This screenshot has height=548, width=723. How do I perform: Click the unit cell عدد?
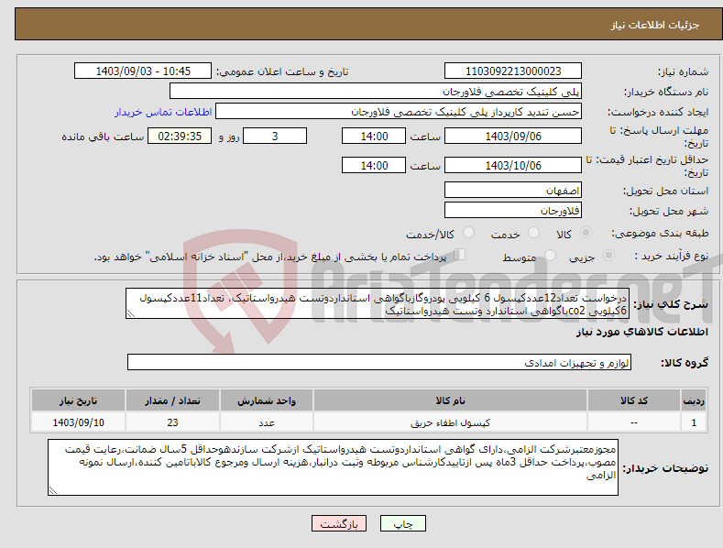coord(267,422)
